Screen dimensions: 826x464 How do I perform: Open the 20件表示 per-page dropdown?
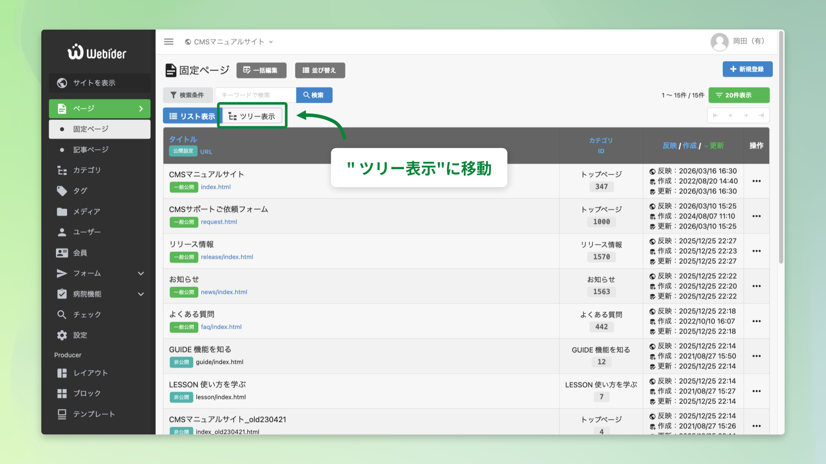click(739, 95)
